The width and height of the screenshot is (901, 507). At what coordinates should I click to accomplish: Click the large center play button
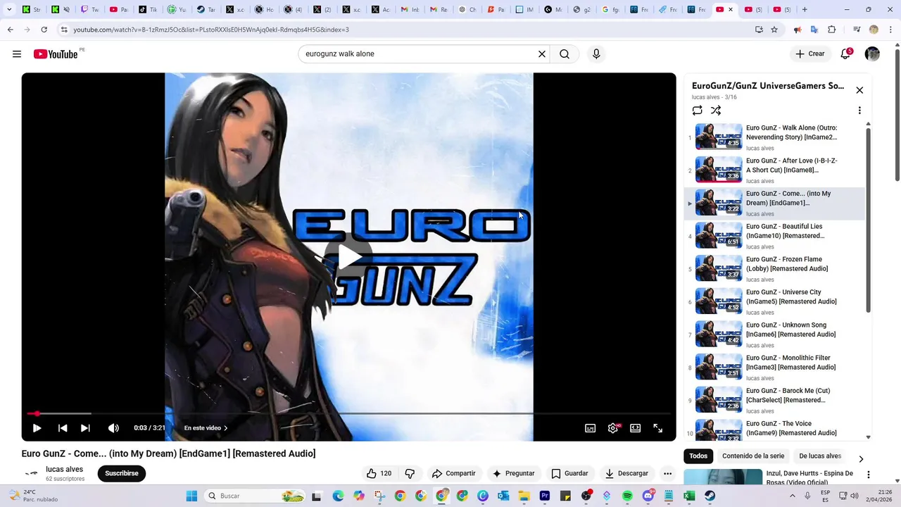tap(348, 257)
